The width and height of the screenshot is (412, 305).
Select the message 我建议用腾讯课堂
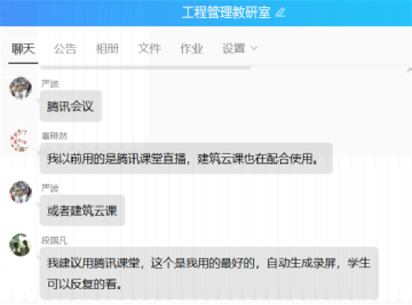(x=209, y=273)
